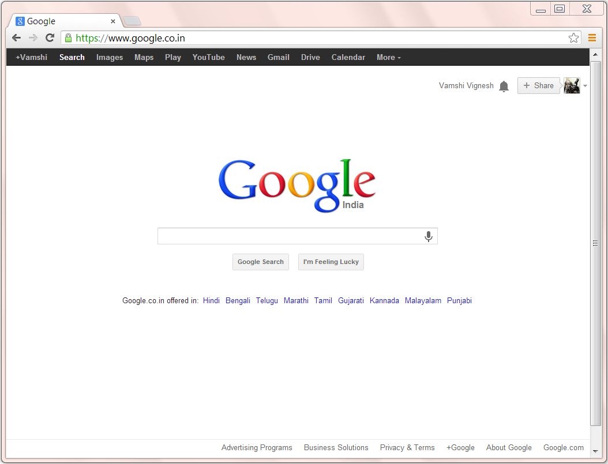Open the More dropdown in the black bar

coord(389,57)
